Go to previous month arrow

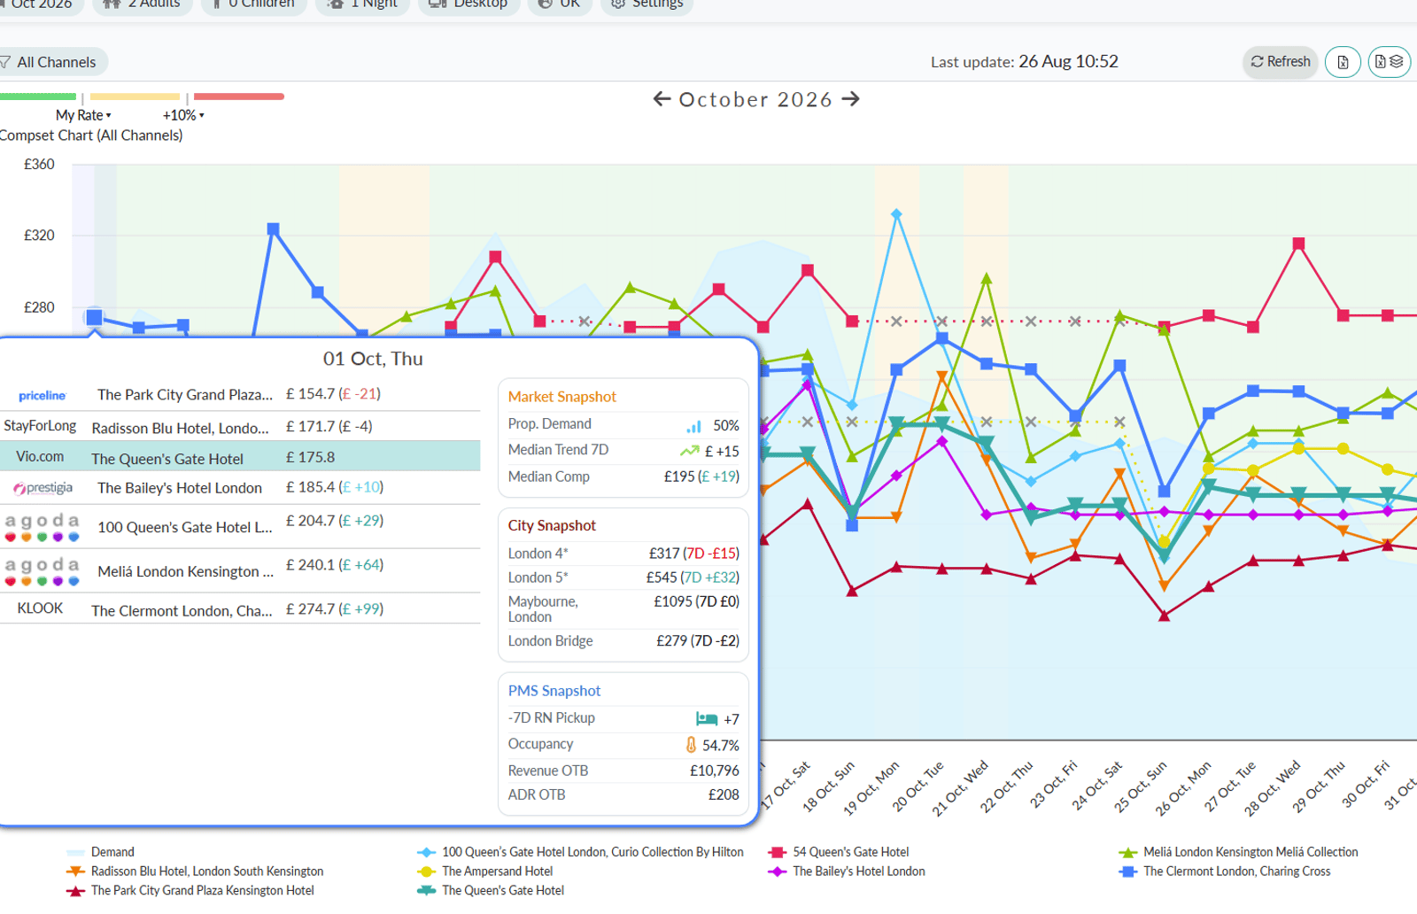tap(662, 99)
